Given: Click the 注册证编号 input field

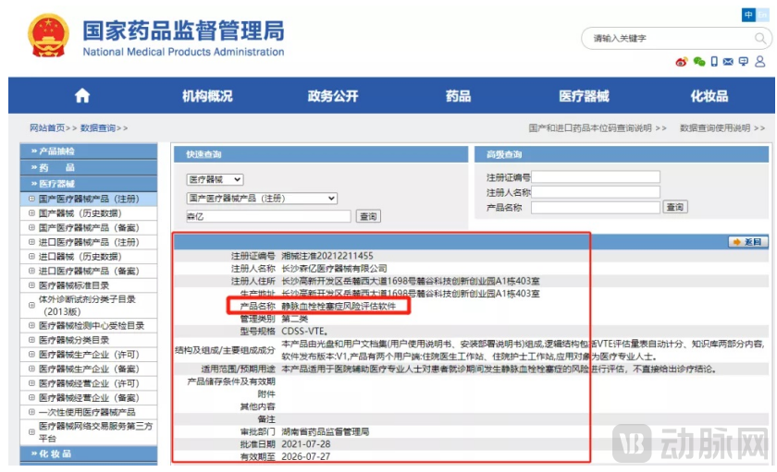Looking at the screenshot, I should (x=596, y=177).
